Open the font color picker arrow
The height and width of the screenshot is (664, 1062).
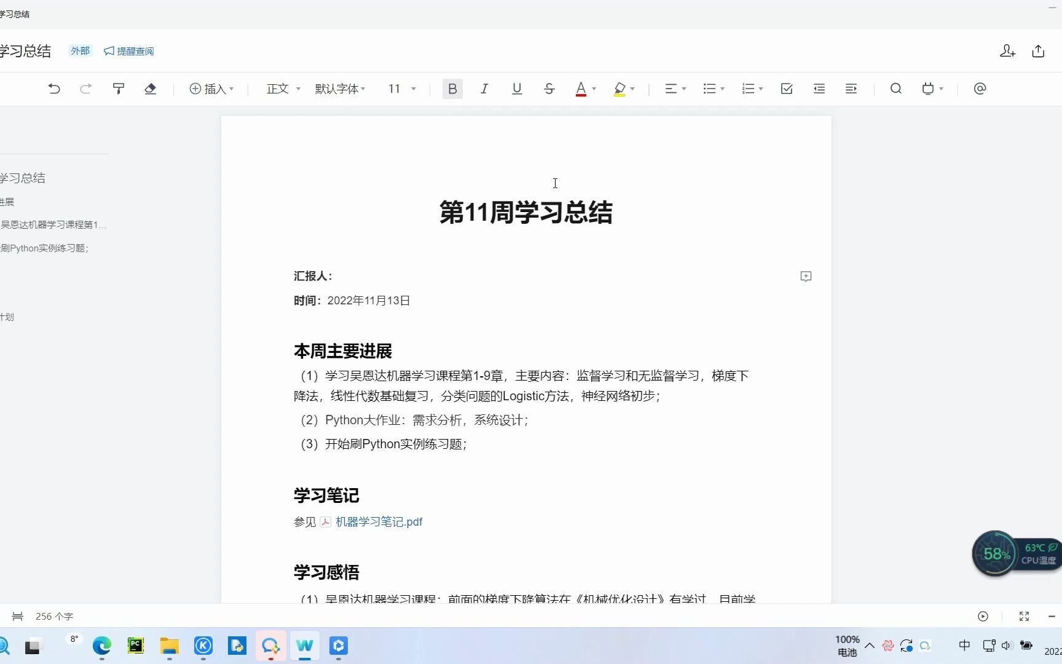pyautogui.click(x=594, y=89)
